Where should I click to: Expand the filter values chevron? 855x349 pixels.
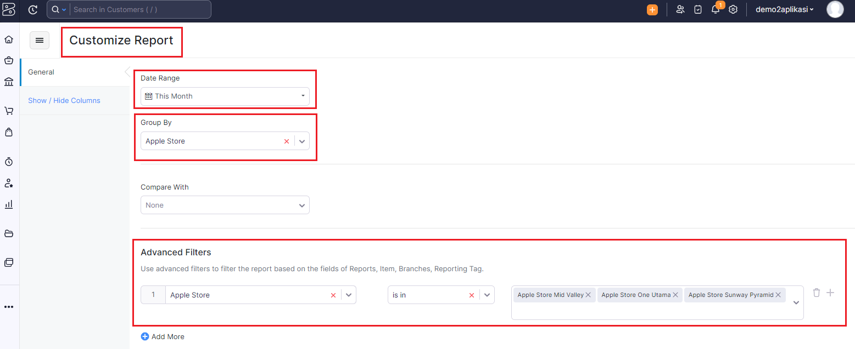(x=796, y=302)
